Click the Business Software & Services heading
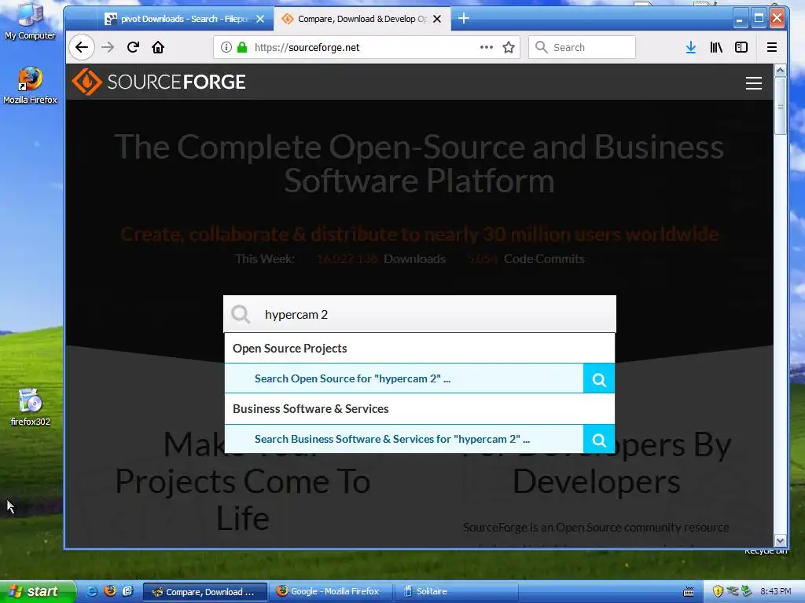This screenshot has width=805, height=603. coord(311,409)
